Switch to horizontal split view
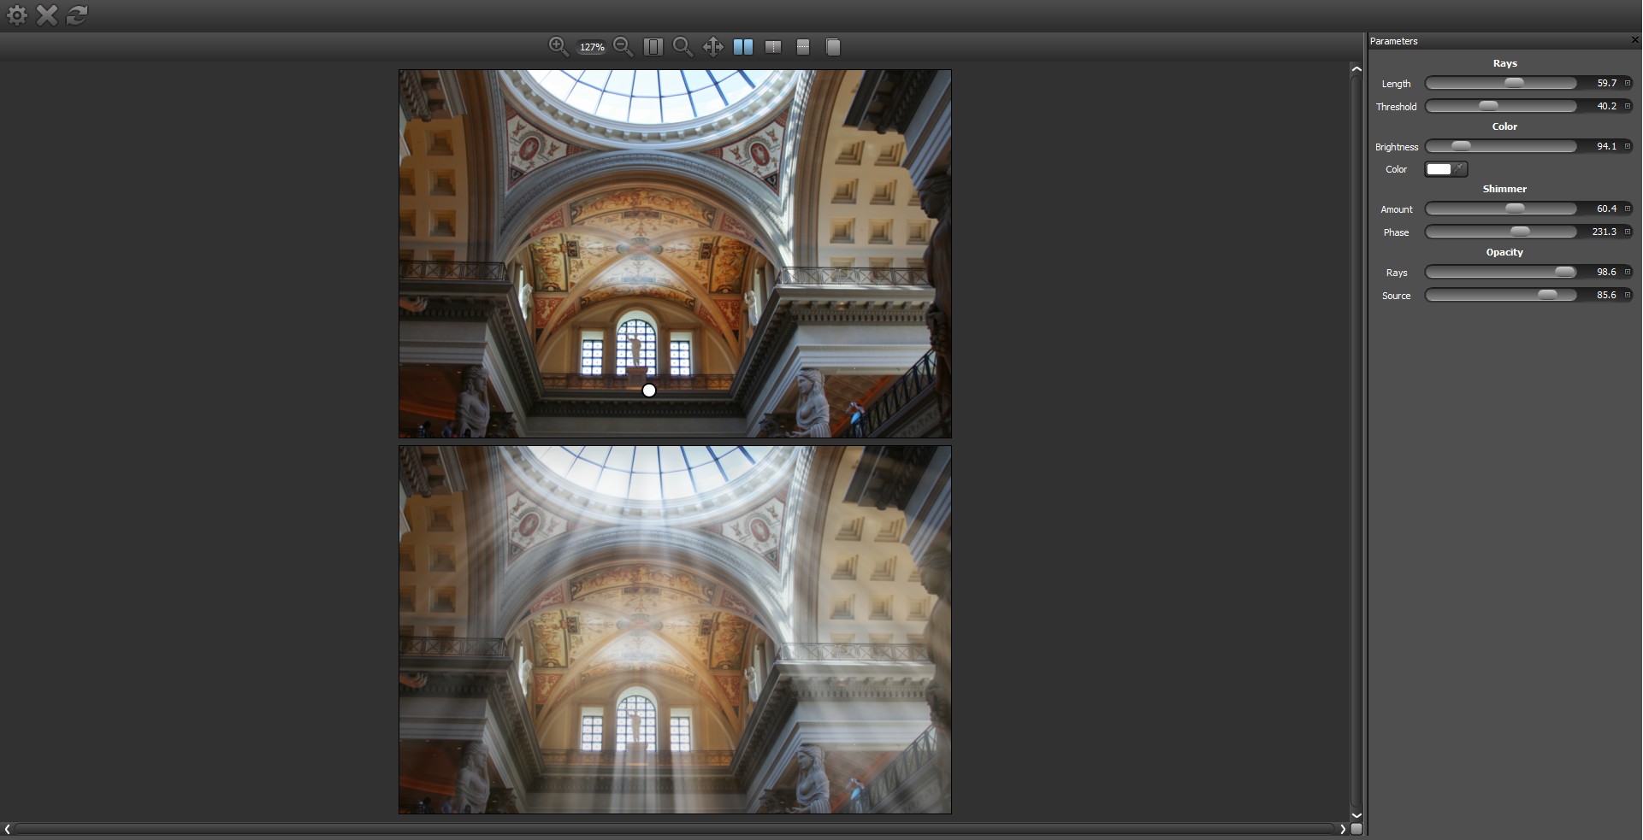Viewport: 1643px width, 840px height. [x=803, y=47]
